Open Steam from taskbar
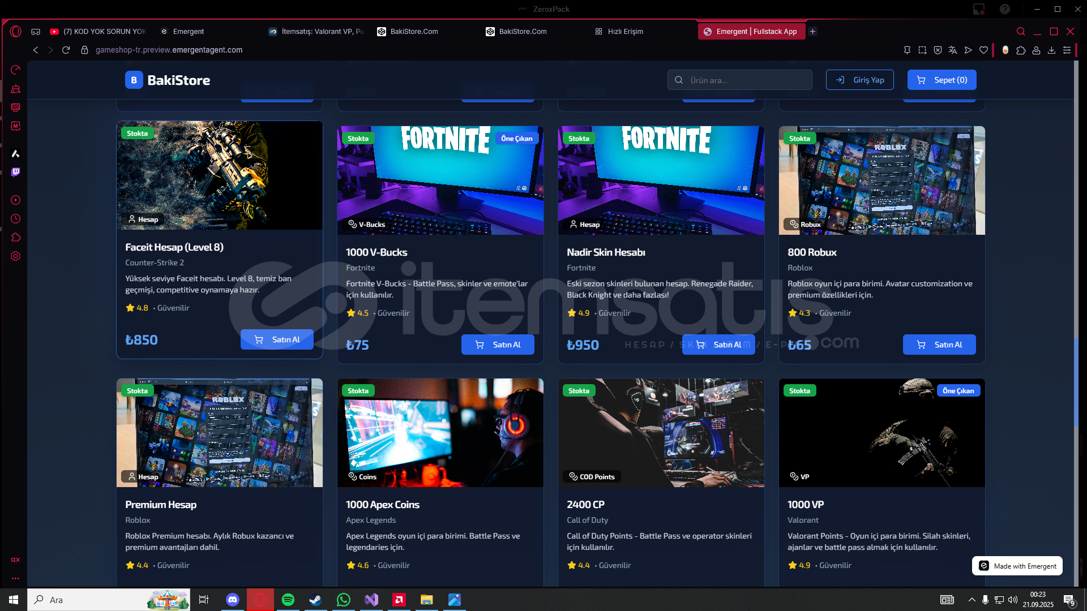Screen dimensions: 1087x611 [x=316, y=600]
